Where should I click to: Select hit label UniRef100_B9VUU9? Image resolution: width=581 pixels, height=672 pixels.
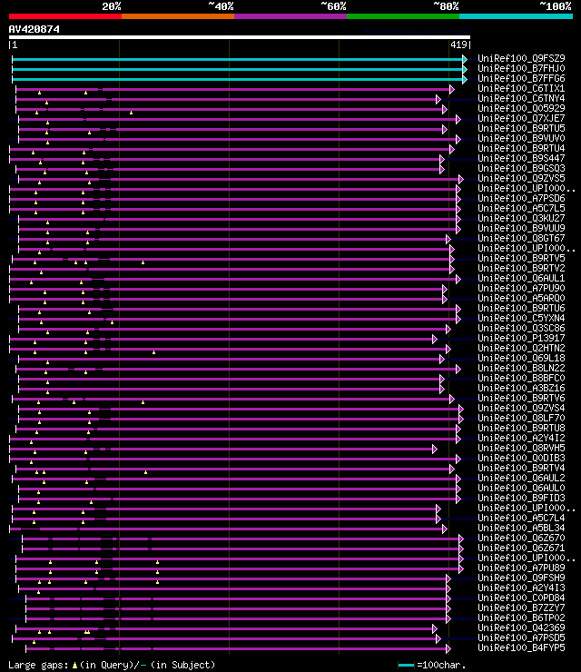[x=521, y=228]
